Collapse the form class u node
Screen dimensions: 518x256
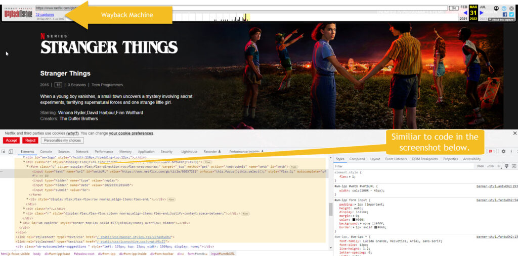27,167
